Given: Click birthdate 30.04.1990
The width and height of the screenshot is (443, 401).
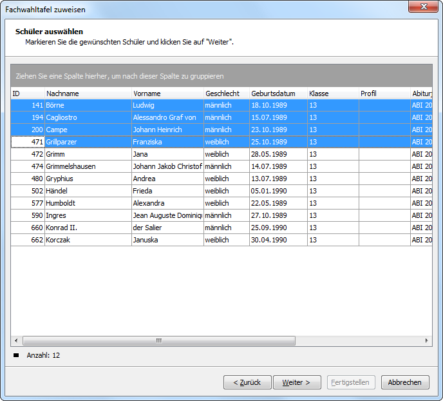Looking at the screenshot, I should coord(269,240).
